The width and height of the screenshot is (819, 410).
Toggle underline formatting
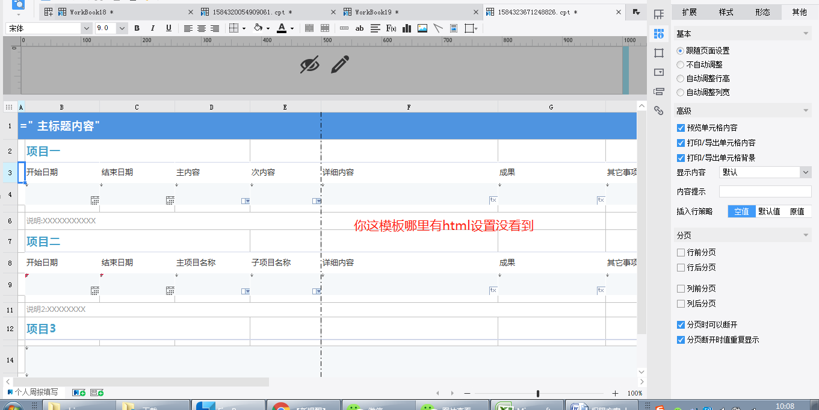pyautogui.click(x=168, y=28)
